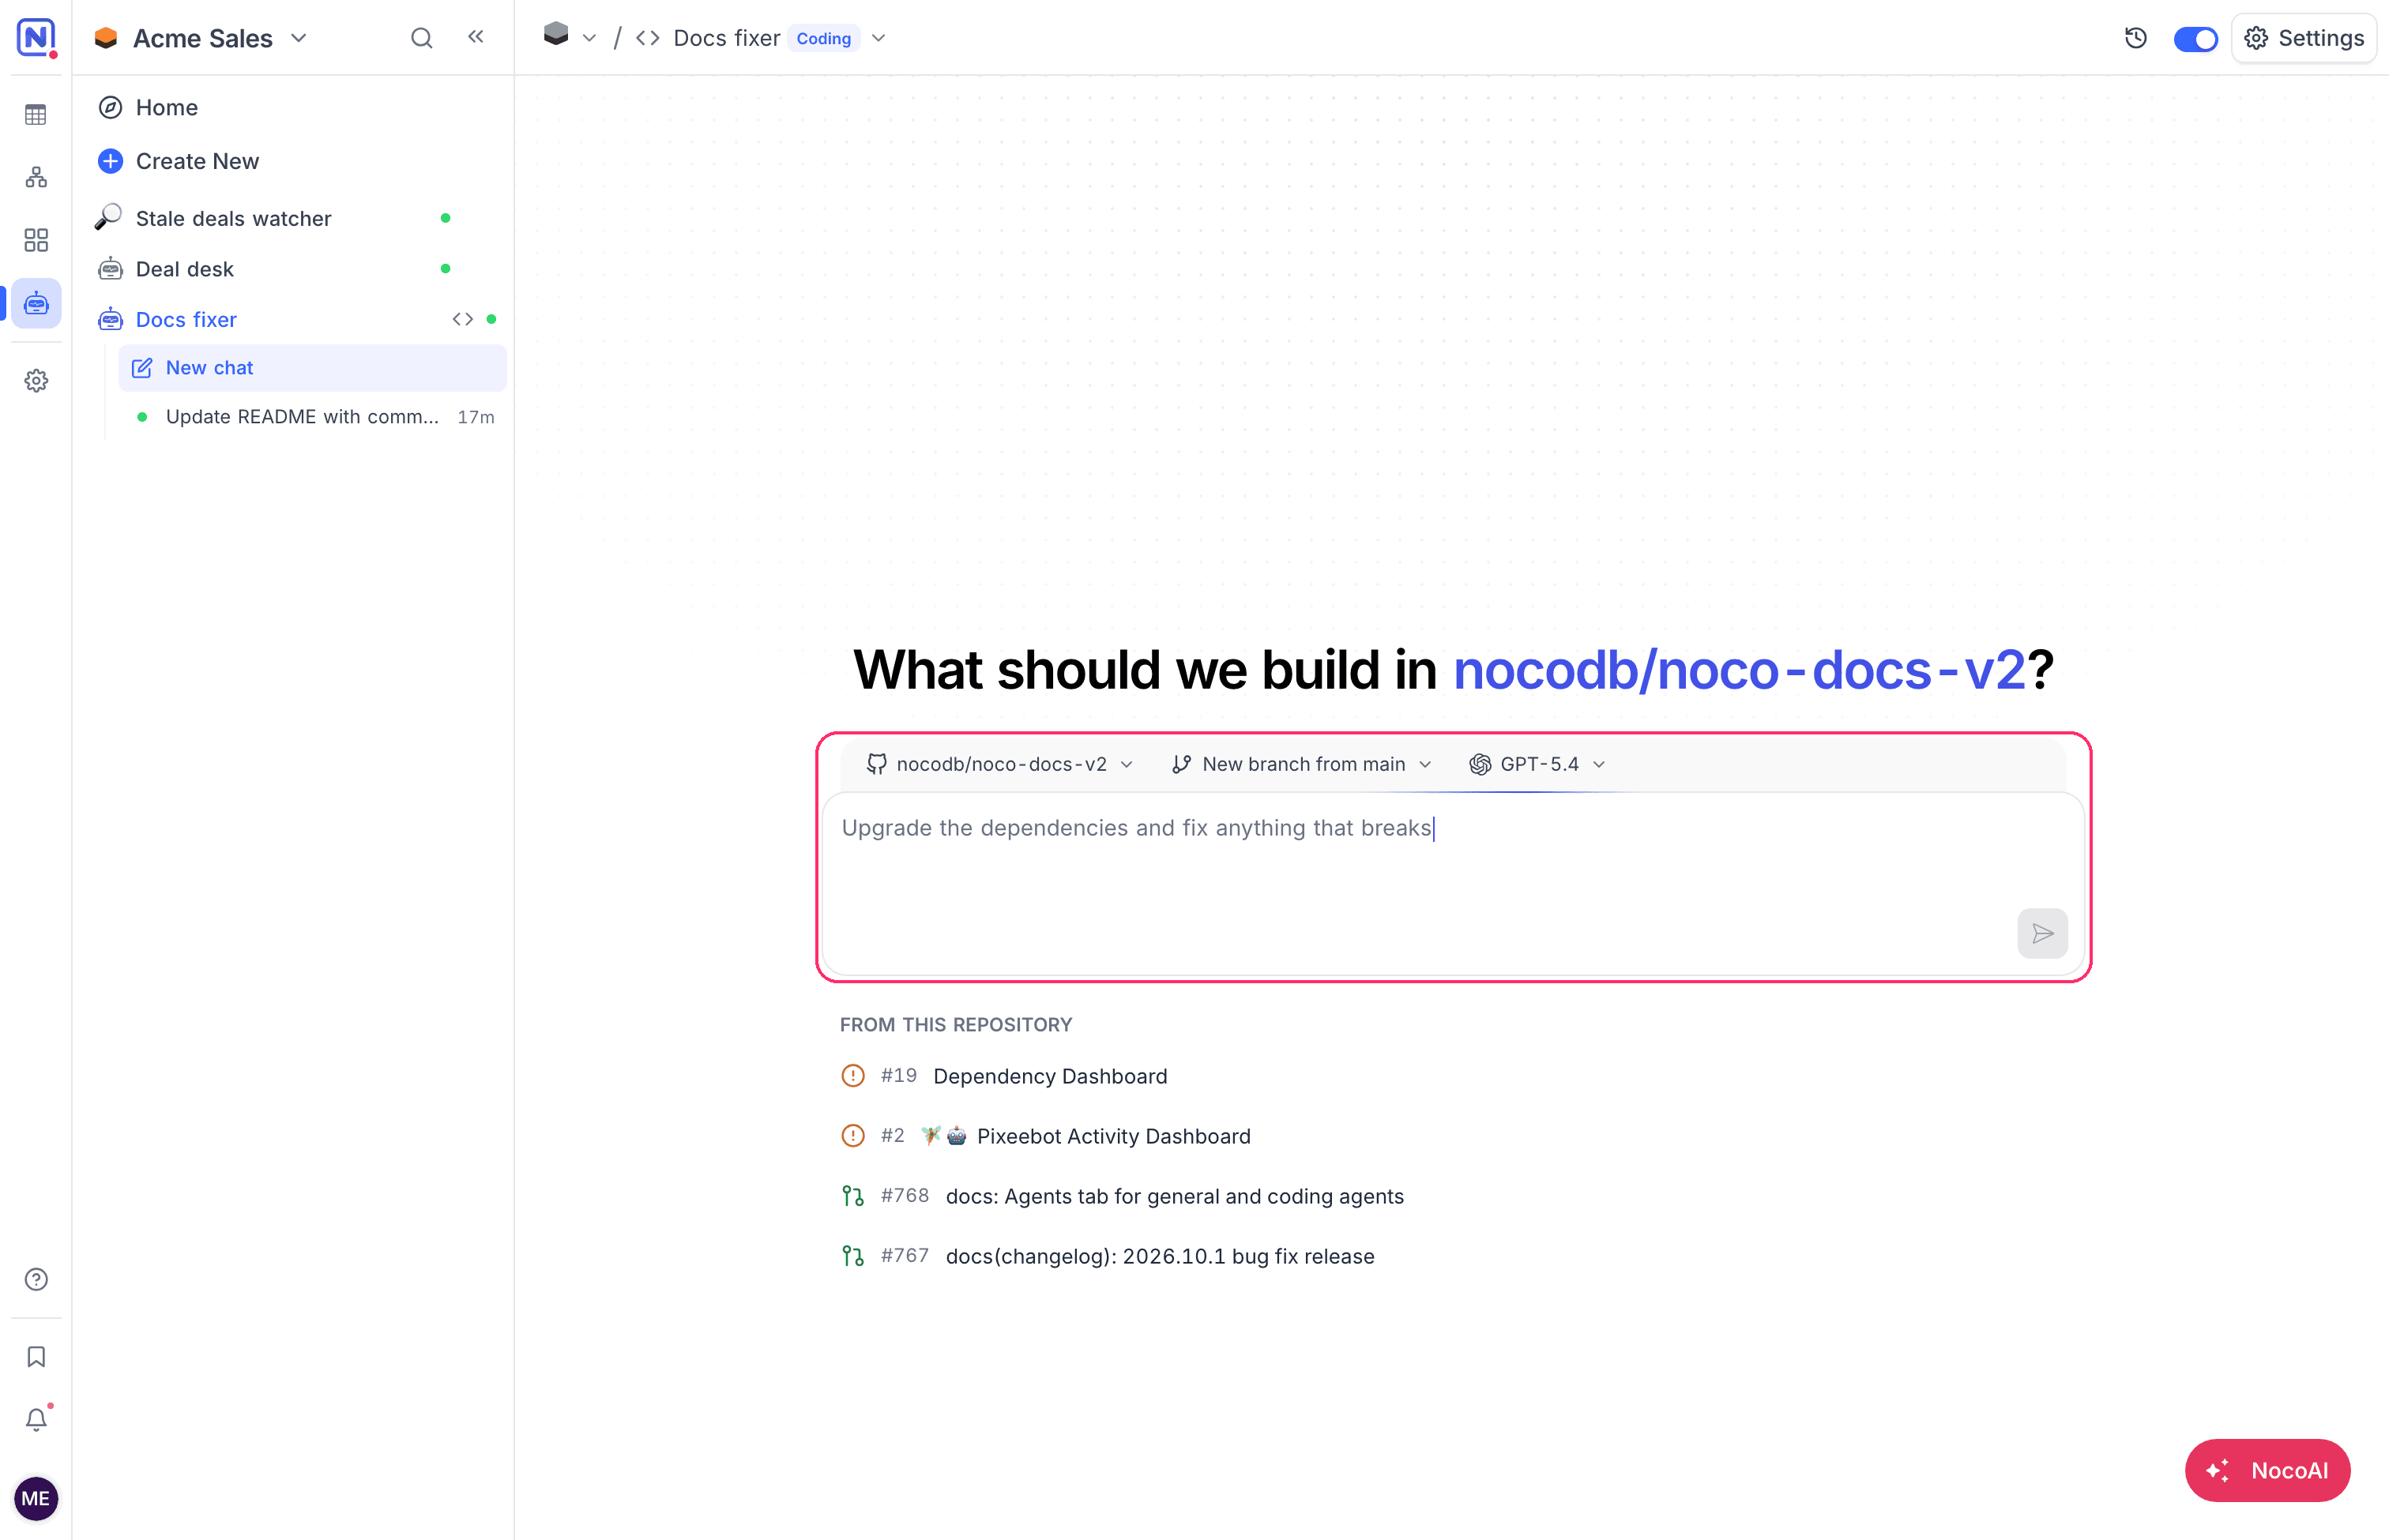Open issue #19 Dependency Dashboard
The height and width of the screenshot is (1540, 2389).
[1003, 1076]
